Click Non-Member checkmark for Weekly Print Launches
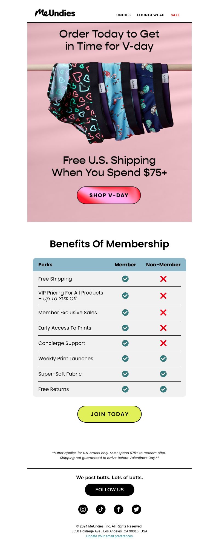The height and width of the screenshot is (548, 219). pos(163,358)
